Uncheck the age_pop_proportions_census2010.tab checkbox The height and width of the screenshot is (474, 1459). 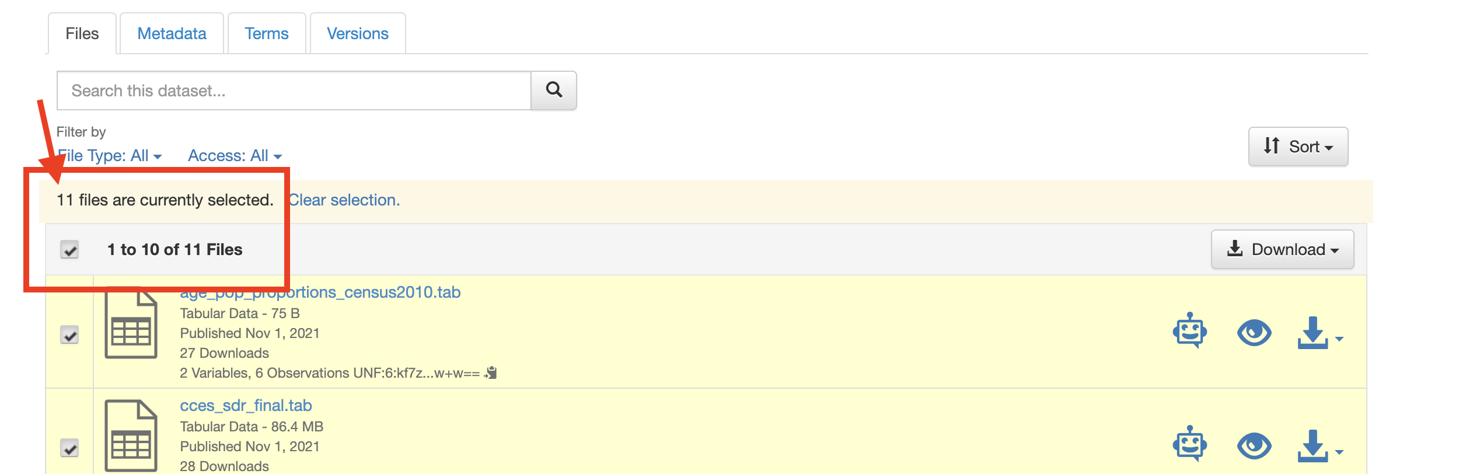pyautogui.click(x=69, y=335)
